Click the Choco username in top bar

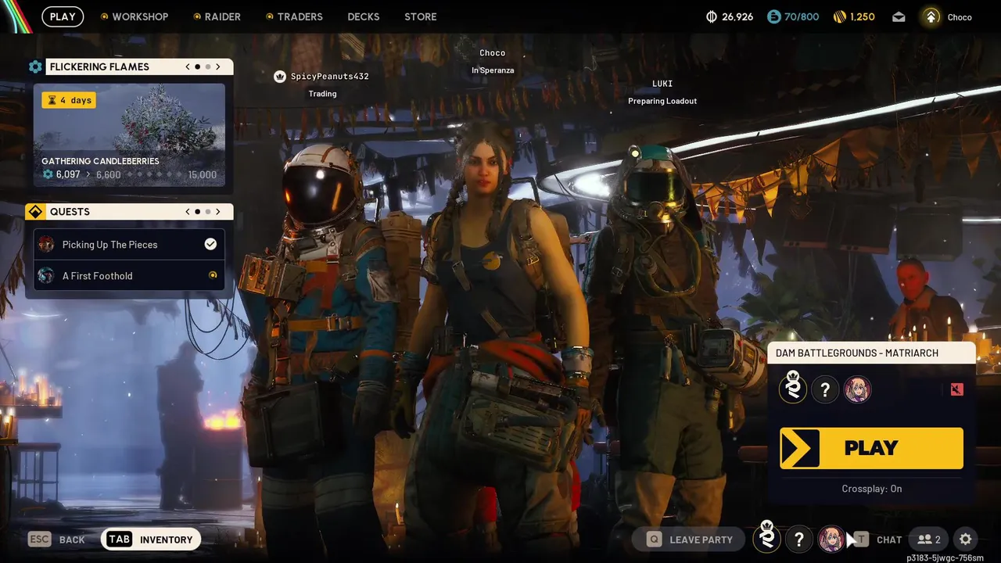coord(960,17)
